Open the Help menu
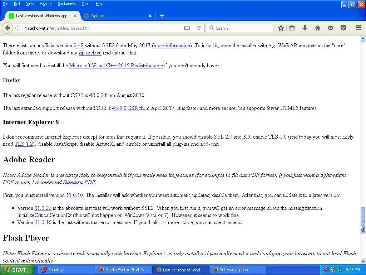This screenshot has width=366, height=275. click(99, 4)
